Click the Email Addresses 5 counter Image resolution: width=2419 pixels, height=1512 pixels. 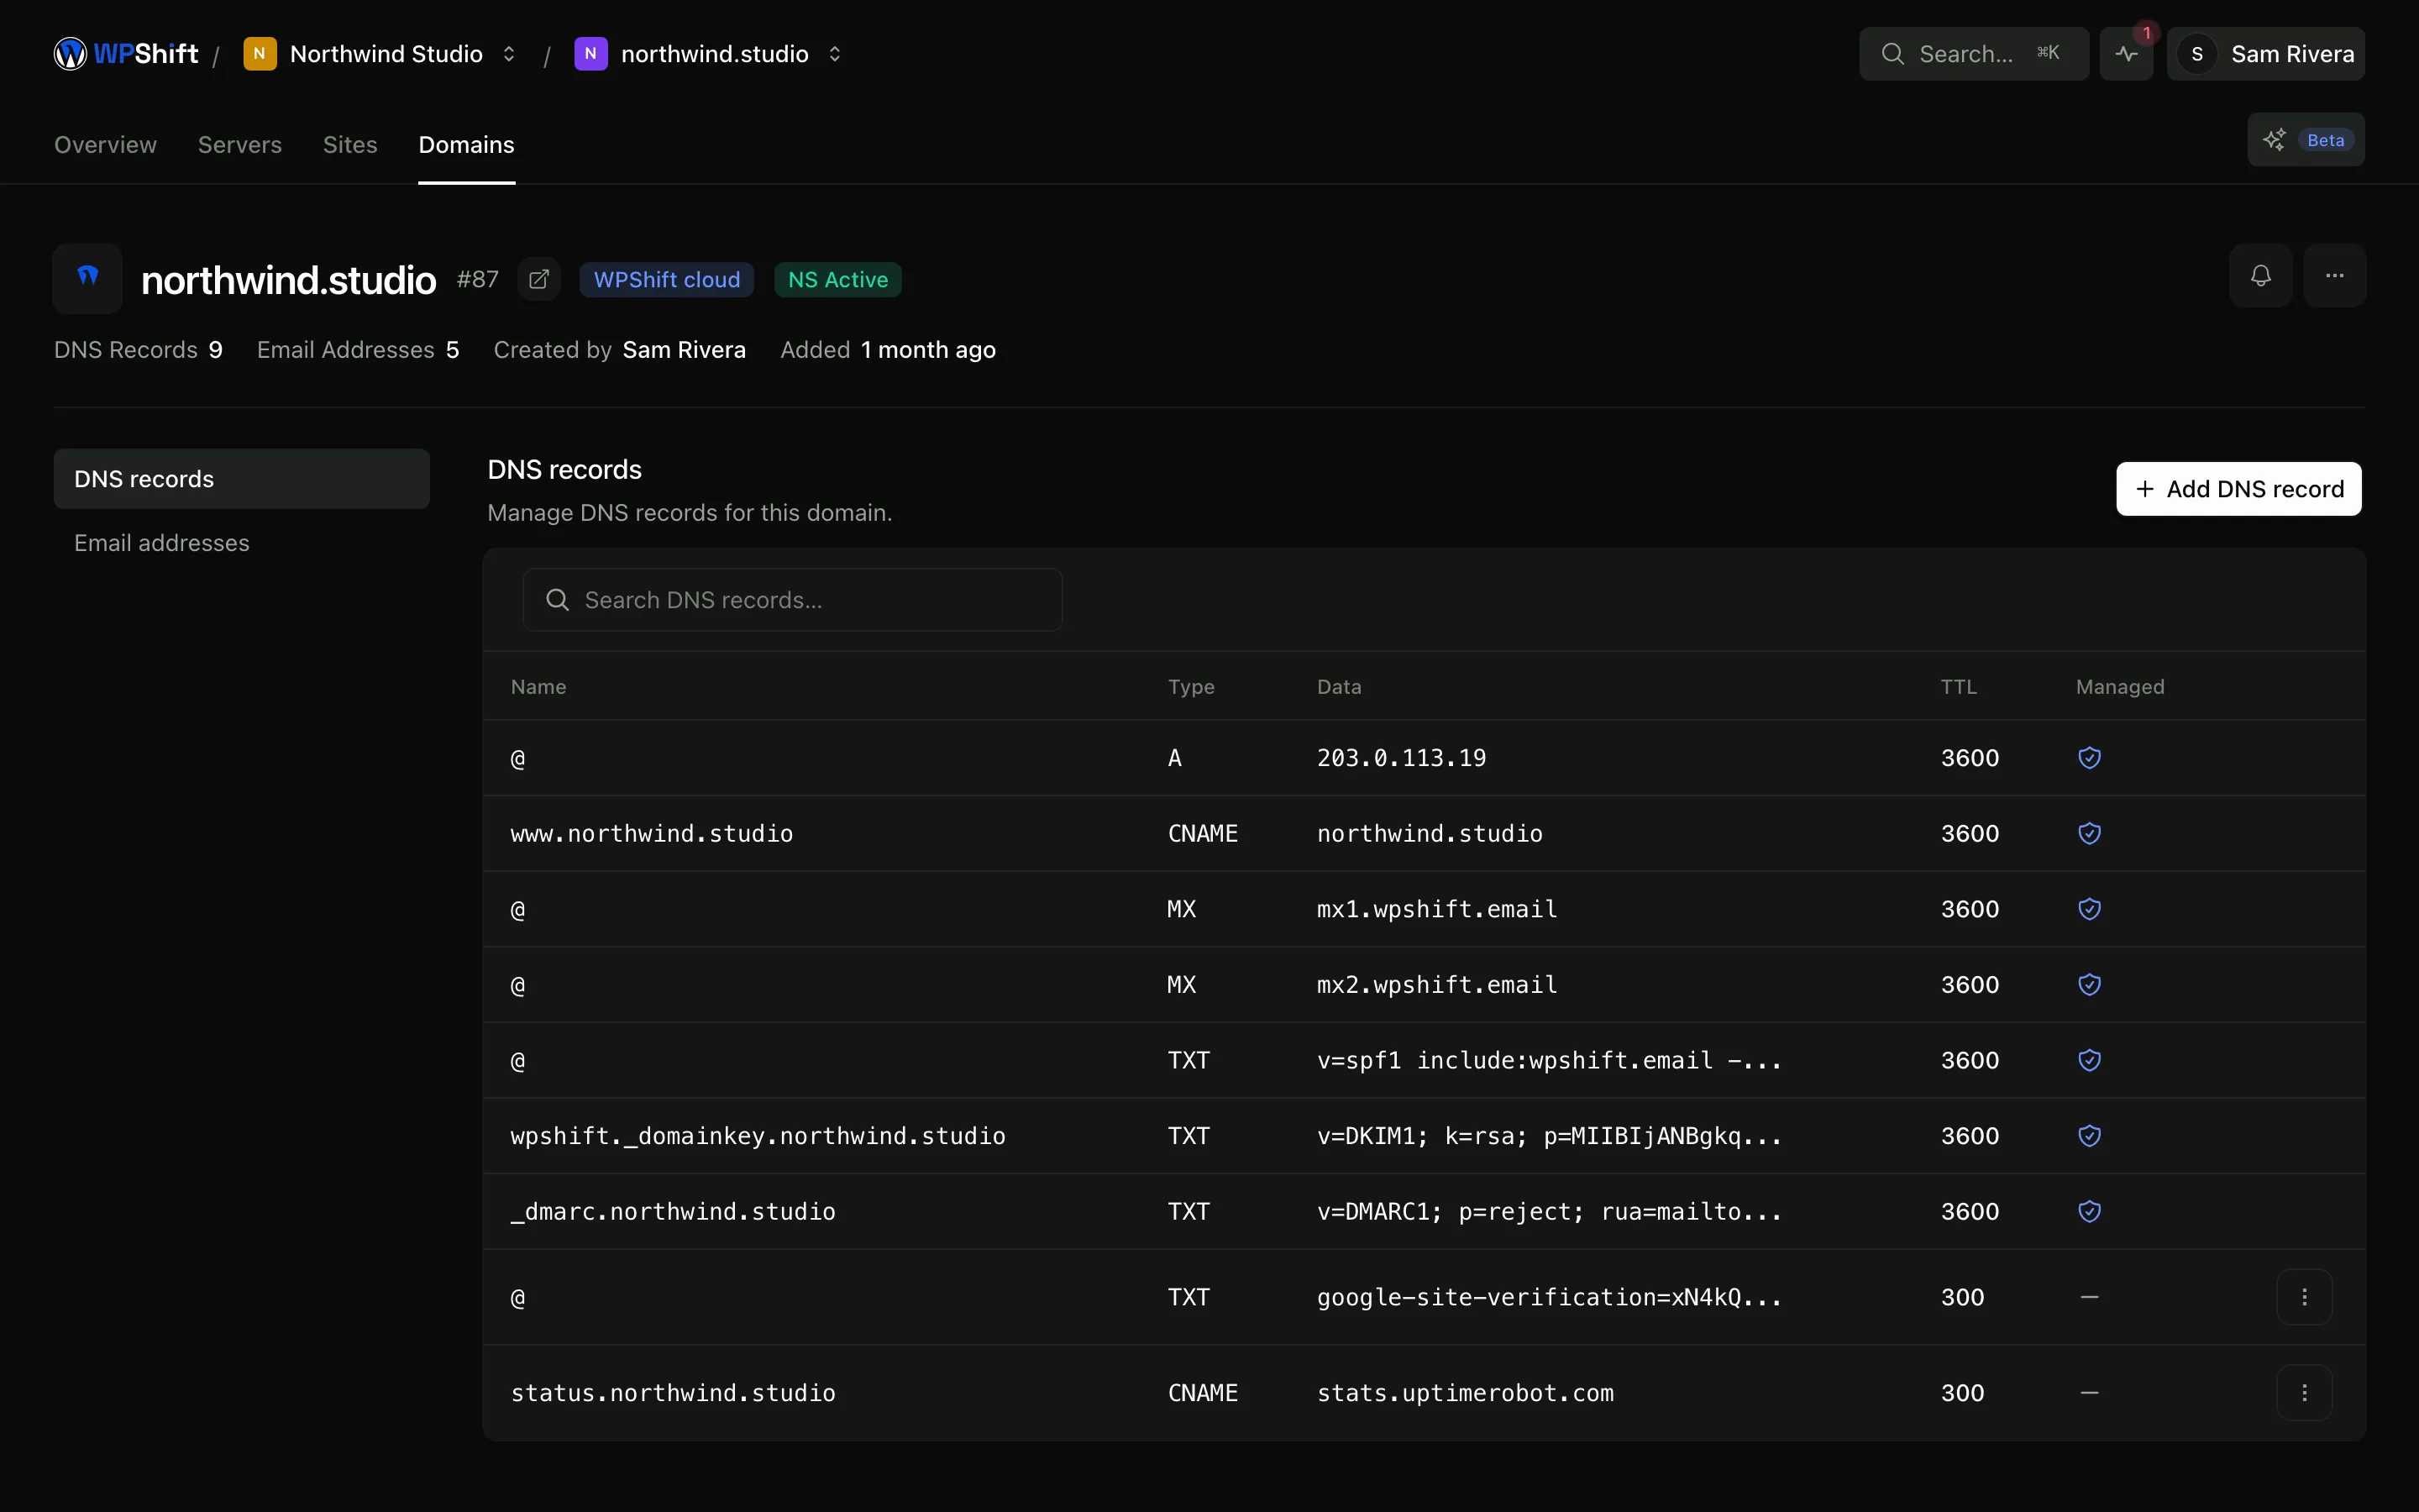[358, 350]
